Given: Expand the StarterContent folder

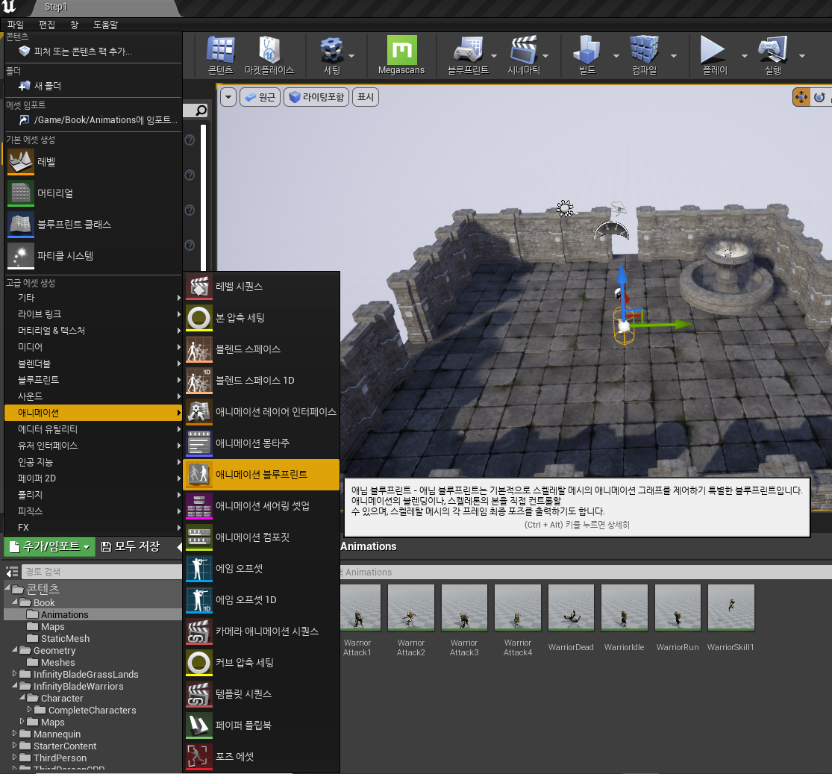Looking at the screenshot, I should 15,746.
